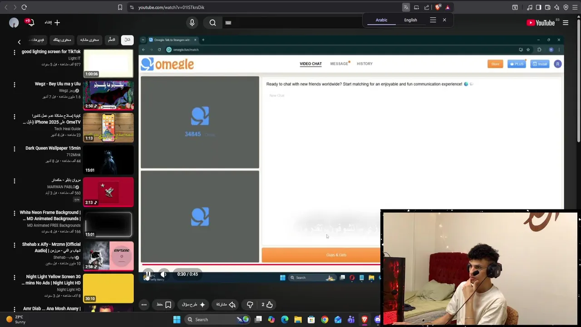
Task: Open the browser main hamburger menu
Action: point(575,7)
